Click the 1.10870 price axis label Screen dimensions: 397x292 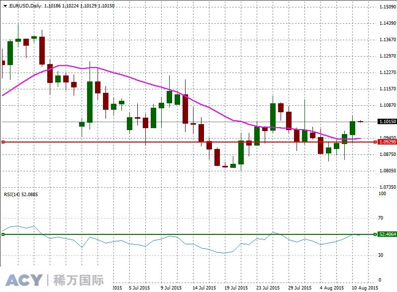[x=388, y=105]
